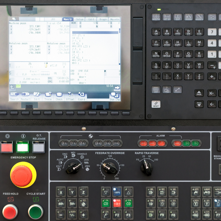This screenshot has width=221, height=221.
Task: Push the LIST key on the keypad
Action: click(156, 90)
